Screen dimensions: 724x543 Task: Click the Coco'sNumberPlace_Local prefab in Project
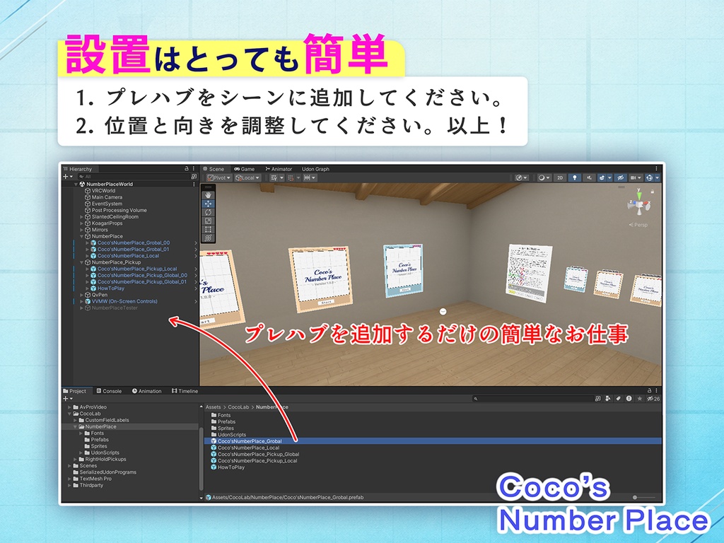click(x=248, y=448)
